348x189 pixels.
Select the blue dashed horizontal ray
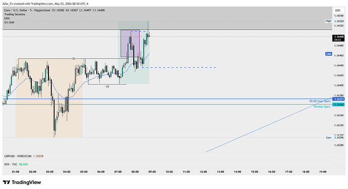point(179,67)
